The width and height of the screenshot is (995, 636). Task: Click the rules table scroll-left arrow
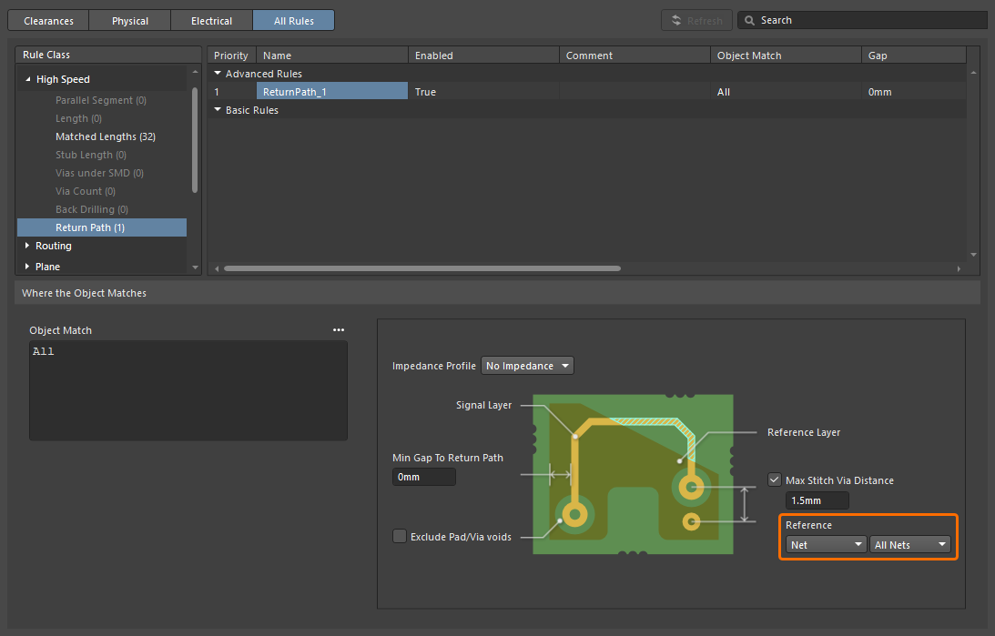pyautogui.click(x=217, y=268)
